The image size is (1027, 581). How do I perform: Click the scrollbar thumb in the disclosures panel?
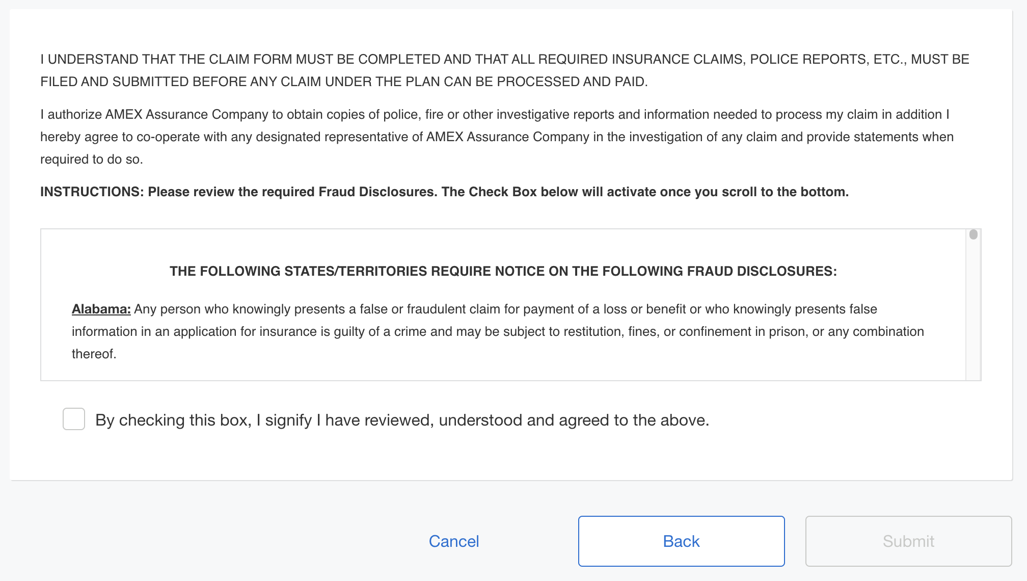click(972, 235)
